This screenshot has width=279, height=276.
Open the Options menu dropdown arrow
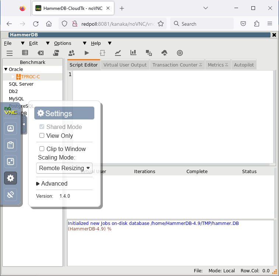pyautogui.click(x=85, y=43)
